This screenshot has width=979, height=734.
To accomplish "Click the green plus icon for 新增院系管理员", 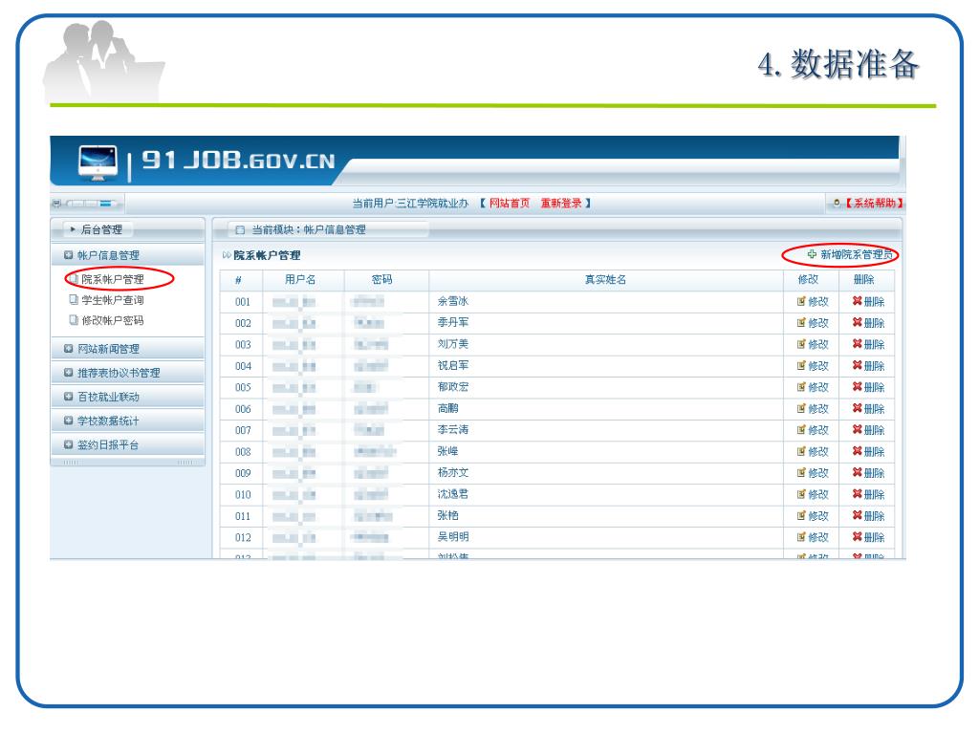I will point(812,255).
